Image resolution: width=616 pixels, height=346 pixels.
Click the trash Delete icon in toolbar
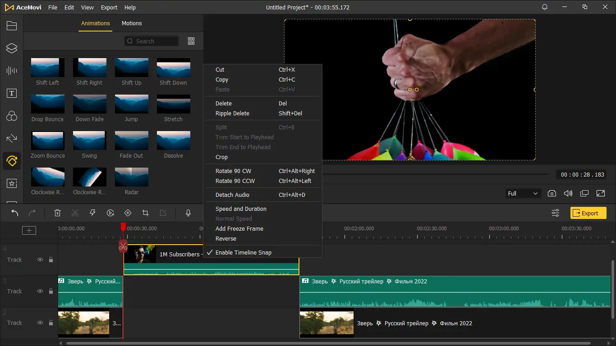[58, 213]
